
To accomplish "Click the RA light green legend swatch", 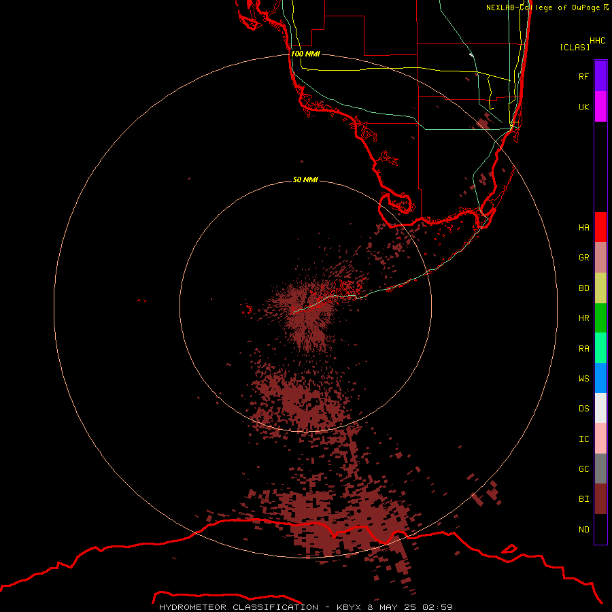I will pos(600,348).
